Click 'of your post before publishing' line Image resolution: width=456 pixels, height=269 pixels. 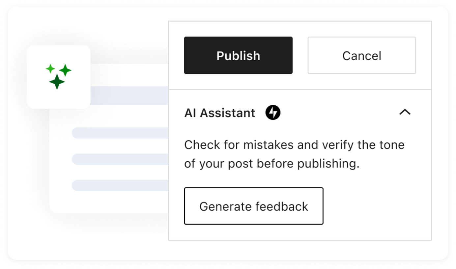(x=272, y=164)
